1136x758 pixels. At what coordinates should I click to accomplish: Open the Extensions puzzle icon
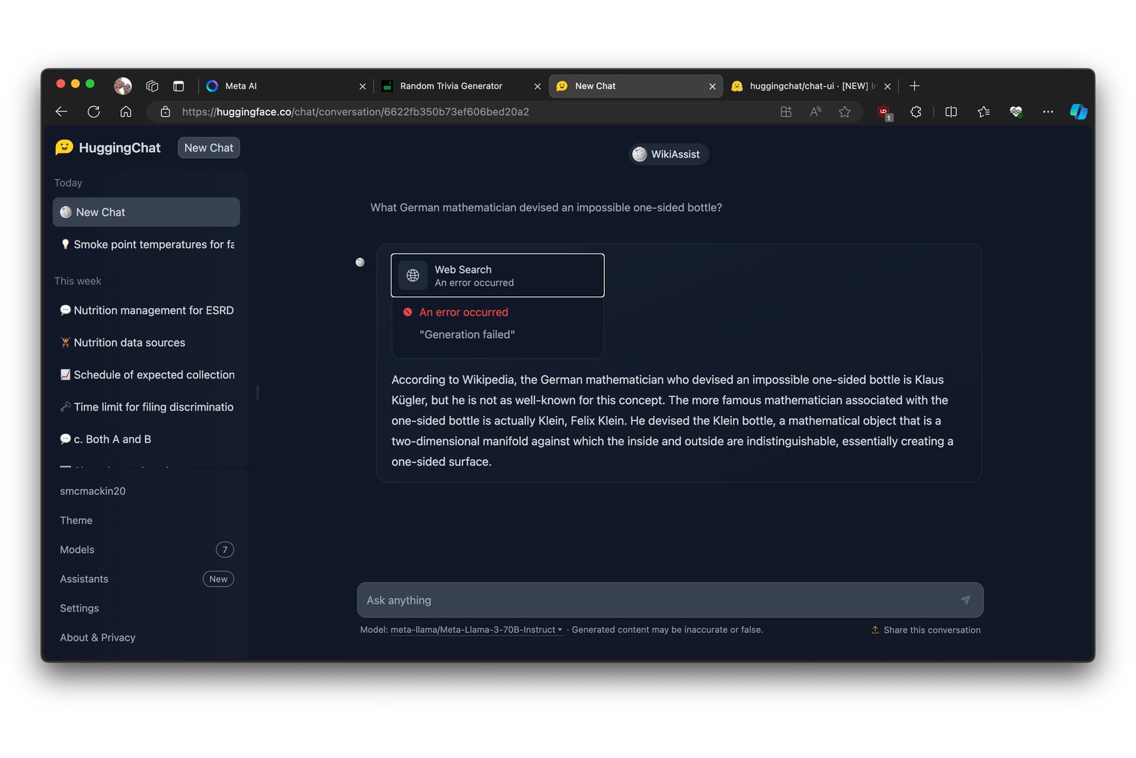916,112
